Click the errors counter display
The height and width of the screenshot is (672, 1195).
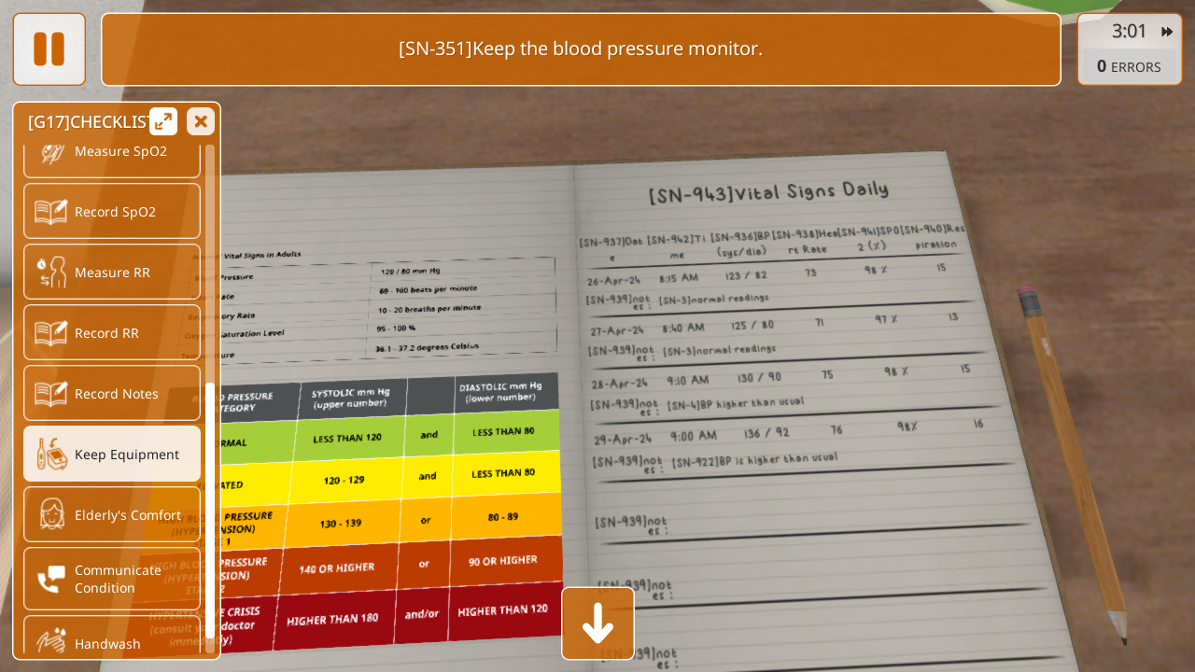(x=1130, y=67)
